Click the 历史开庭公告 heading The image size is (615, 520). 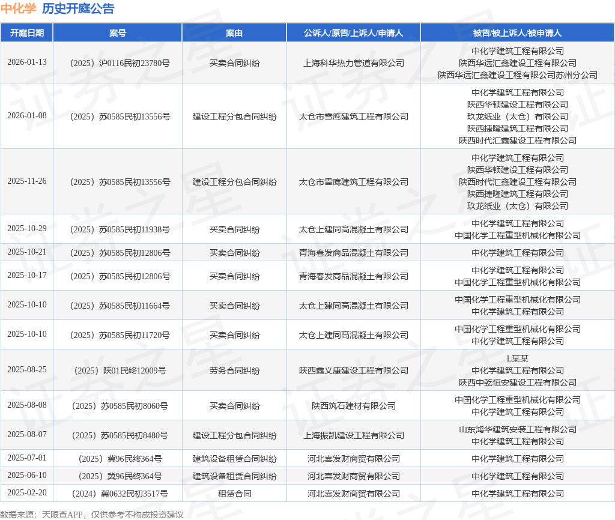(x=78, y=8)
